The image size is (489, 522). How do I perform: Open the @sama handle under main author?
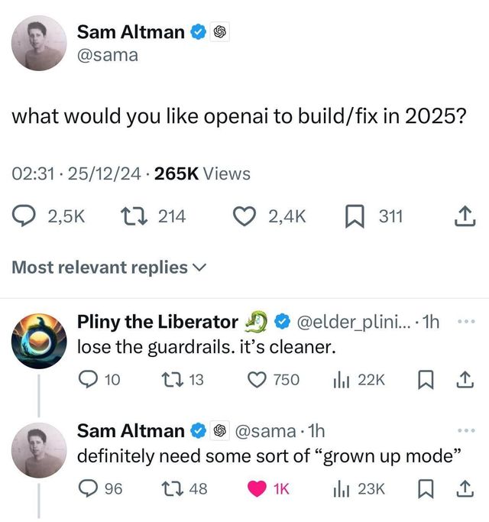pos(108,55)
